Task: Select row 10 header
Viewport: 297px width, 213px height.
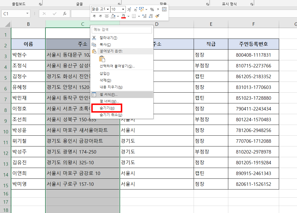Action: 5,130
